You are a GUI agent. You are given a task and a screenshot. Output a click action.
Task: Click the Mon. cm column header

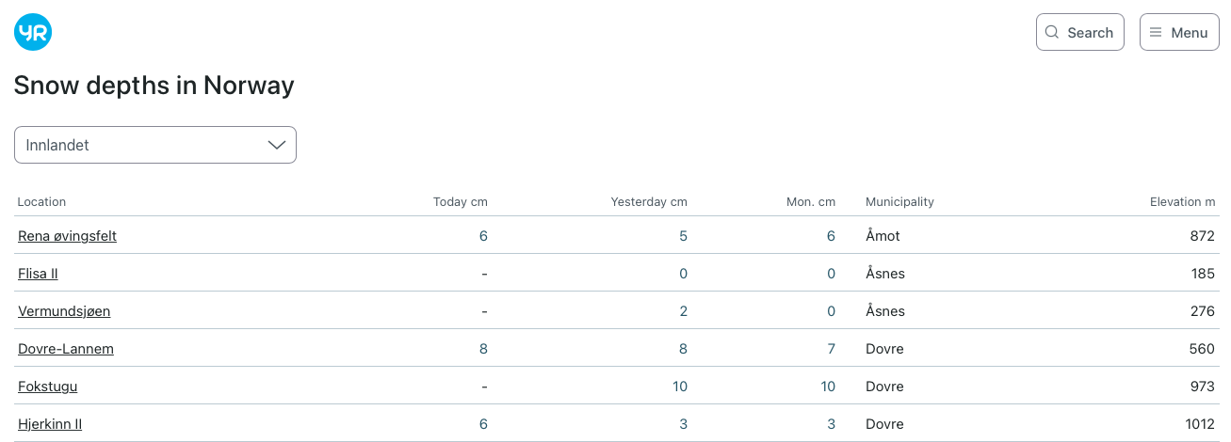click(x=811, y=201)
